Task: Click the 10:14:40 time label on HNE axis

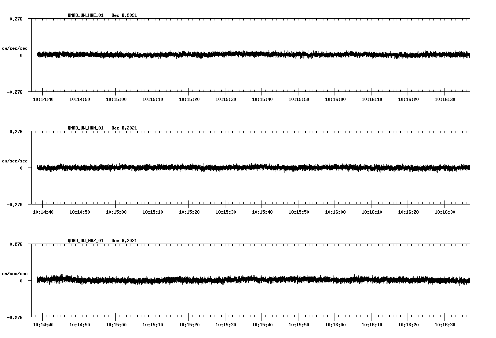Action: pyautogui.click(x=43, y=99)
